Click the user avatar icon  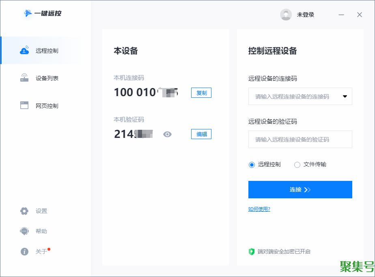pos(286,15)
